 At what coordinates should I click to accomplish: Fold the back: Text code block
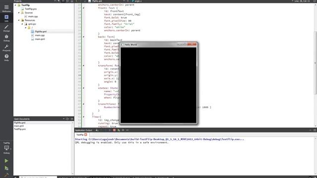click(84, 37)
